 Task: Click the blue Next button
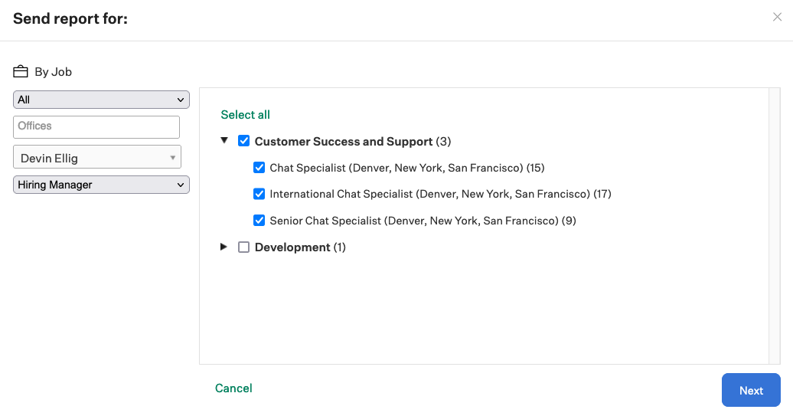click(751, 390)
